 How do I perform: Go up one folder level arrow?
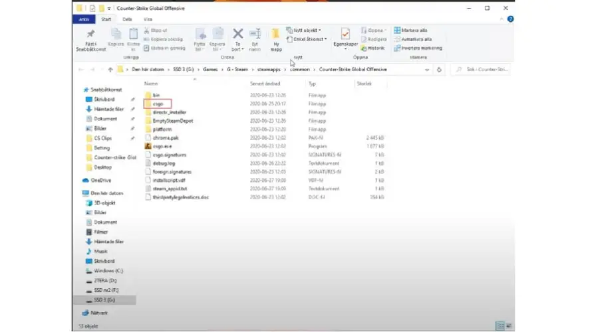point(110,69)
